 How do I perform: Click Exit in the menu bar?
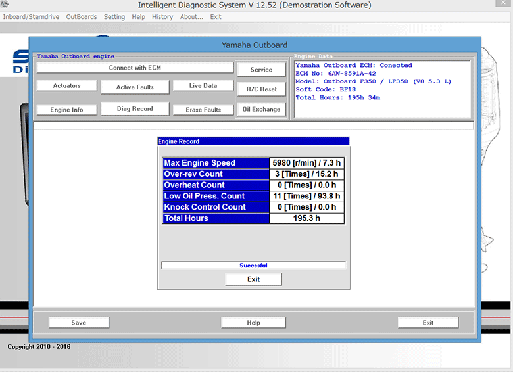coord(216,17)
